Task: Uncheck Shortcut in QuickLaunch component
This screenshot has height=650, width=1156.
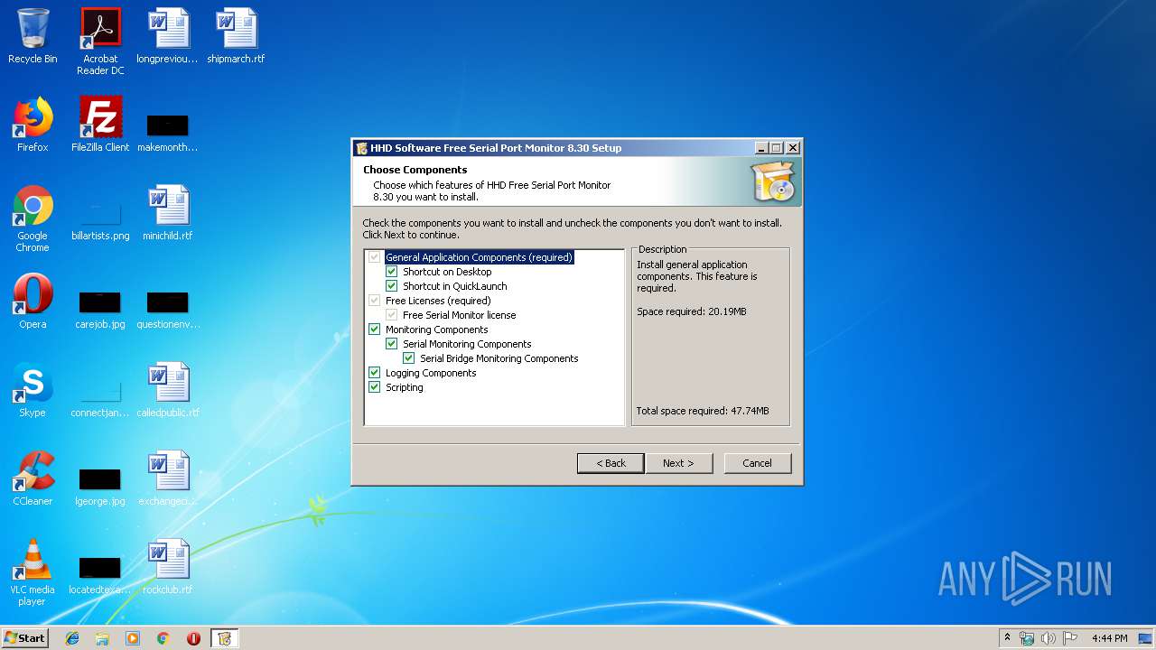Action: (x=391, y=286)
